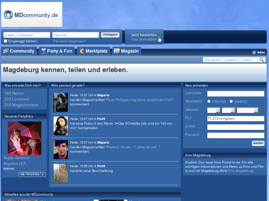Click the search magnifier icon
The width and height of the screenshot is (269, 201).
click(x=262, y=60)
